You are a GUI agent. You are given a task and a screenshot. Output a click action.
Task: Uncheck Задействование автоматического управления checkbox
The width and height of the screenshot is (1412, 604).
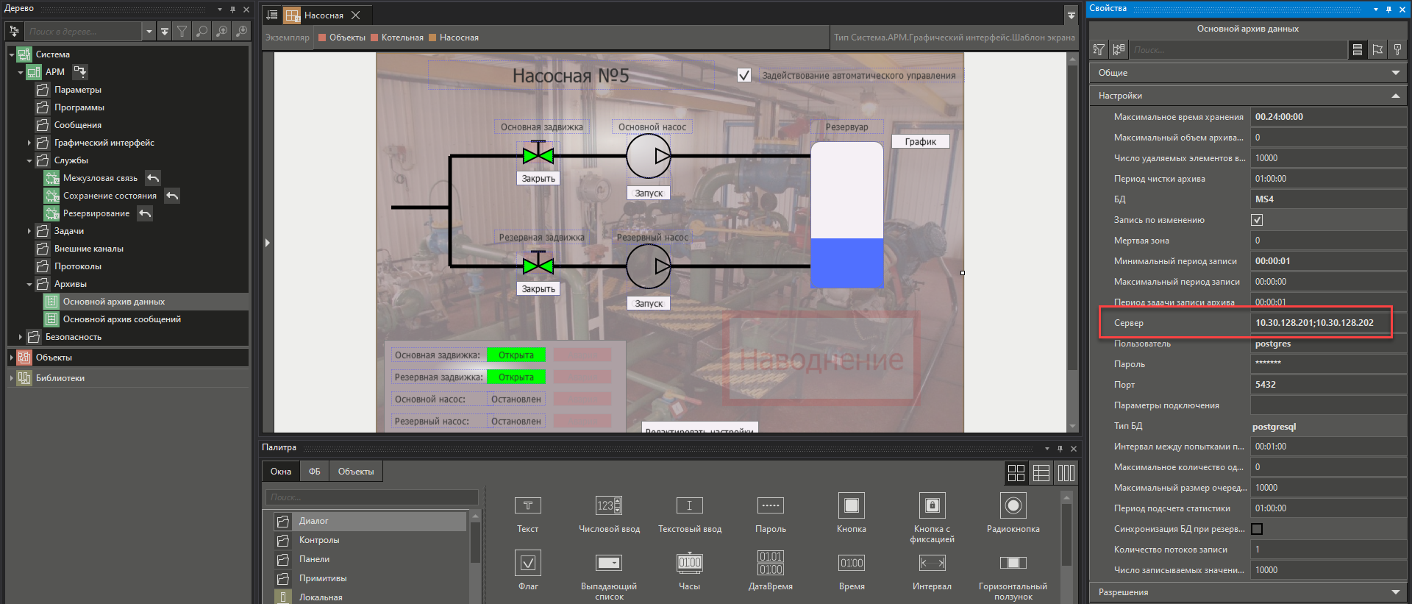(744, 75)
